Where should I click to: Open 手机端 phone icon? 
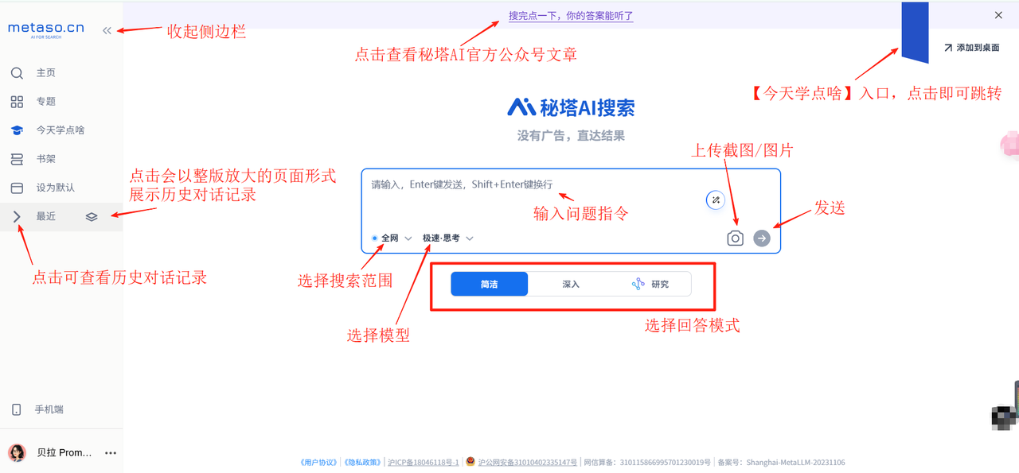(17, 409)
